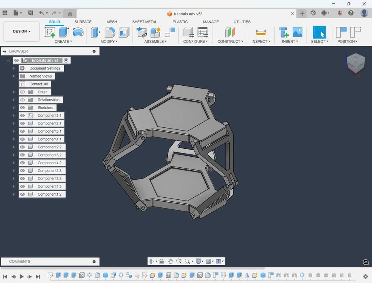This screenshot has height=283, width=372.
Task: Open the notifications bell
Action: [x=340, y=13]
